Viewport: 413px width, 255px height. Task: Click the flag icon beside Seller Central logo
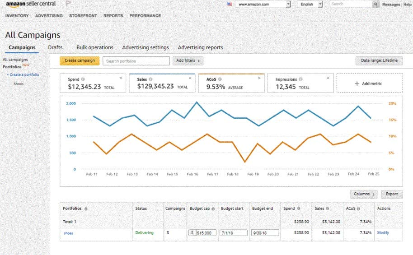(x=70, y=4)
